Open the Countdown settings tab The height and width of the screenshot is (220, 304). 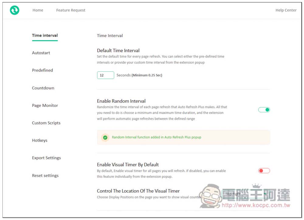coord(43,88)
